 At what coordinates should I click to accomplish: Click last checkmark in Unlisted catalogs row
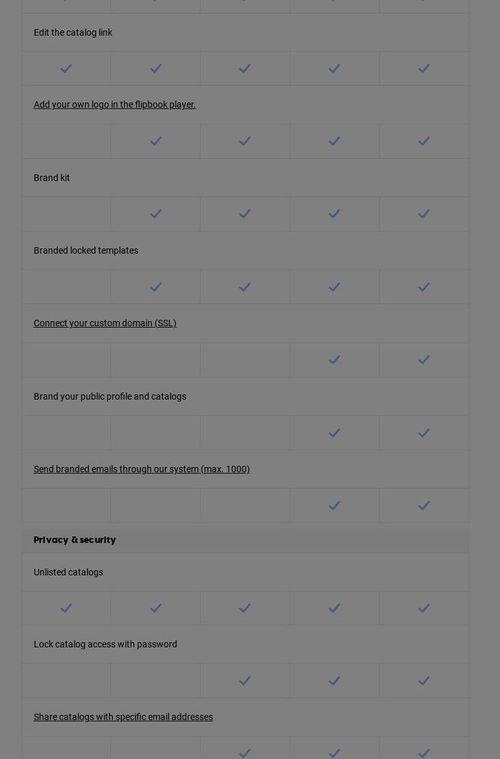[x=424, y=608]
